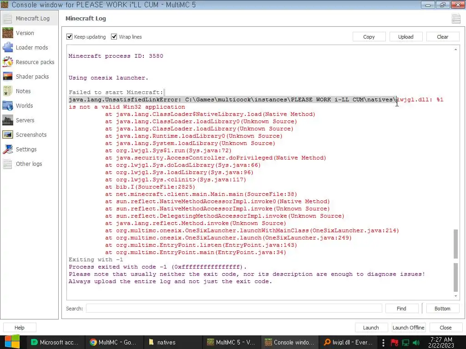
Task: Launch the instance
Action: 371,328
